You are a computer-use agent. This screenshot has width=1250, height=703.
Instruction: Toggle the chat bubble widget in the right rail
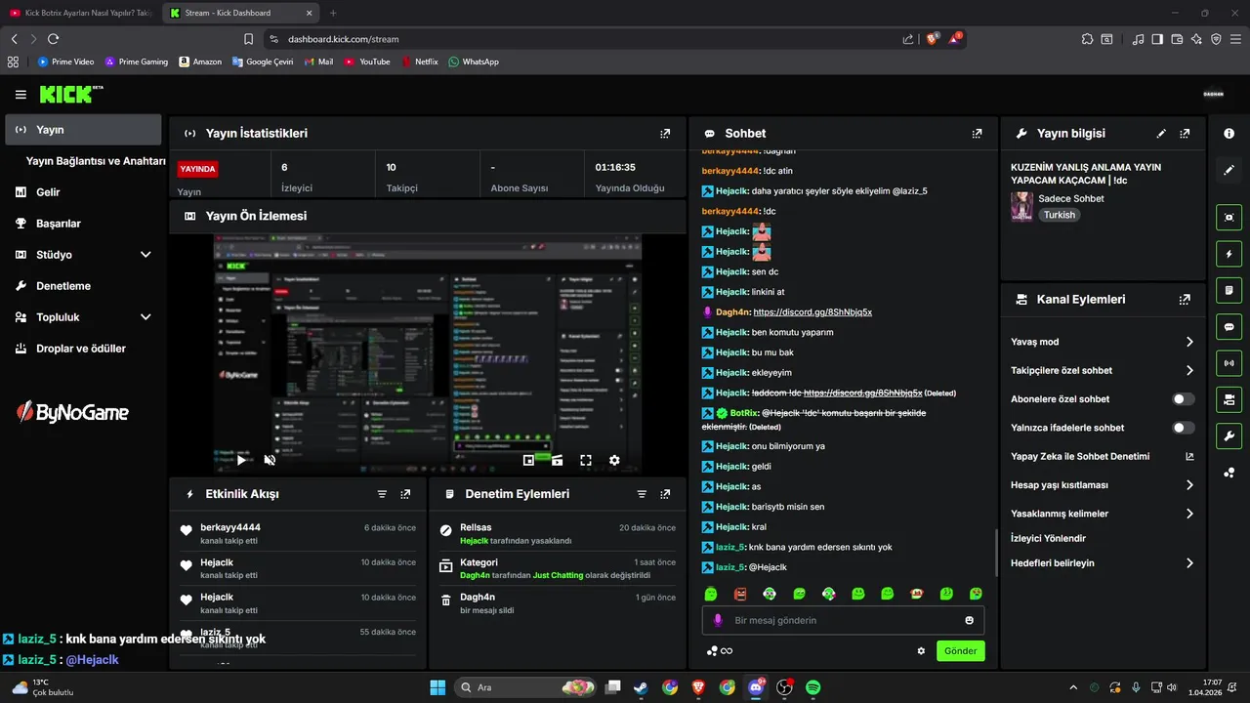[x=1229, y=326]
